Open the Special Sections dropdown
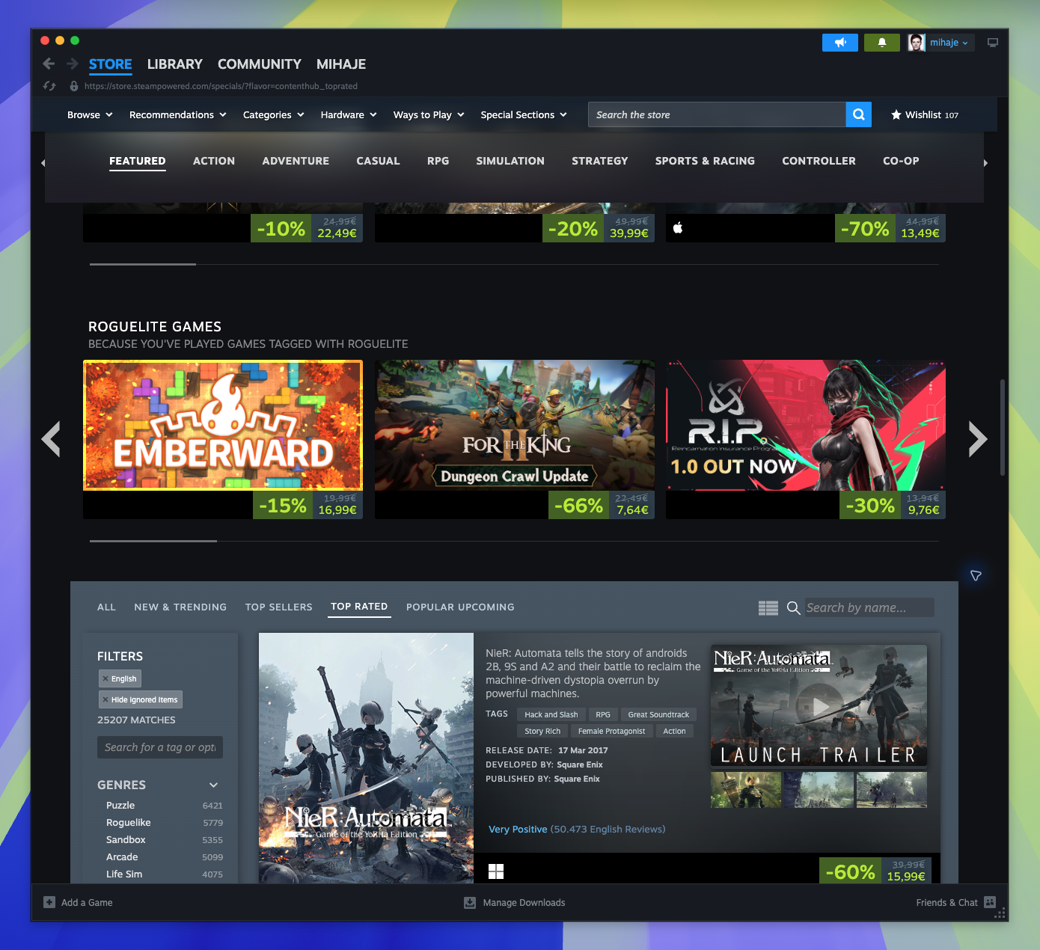This screenshot has height=950, width=1040. click(x=524, y=114)
